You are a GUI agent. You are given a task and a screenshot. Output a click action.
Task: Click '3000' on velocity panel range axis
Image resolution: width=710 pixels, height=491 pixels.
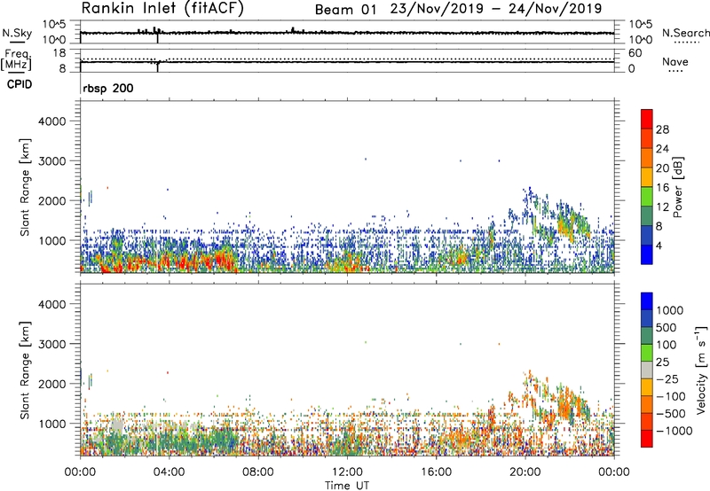(52, 344)
